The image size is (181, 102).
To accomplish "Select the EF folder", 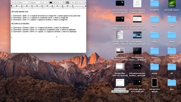I will (x=172, y=69).
